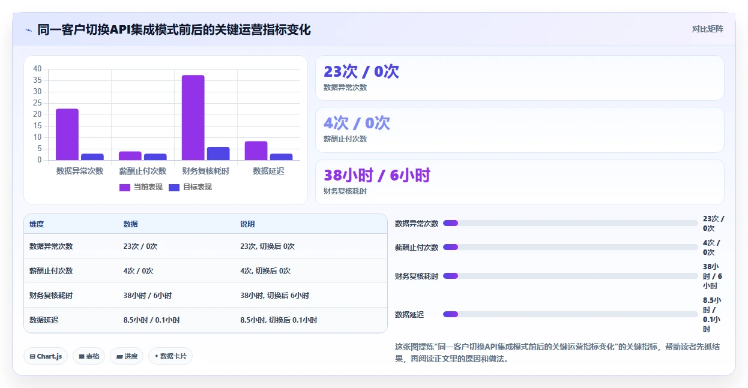This screenshot has height=388, width=748.
Task: Click the summary paragraph starting 这张图提炼
Action: 558,353
